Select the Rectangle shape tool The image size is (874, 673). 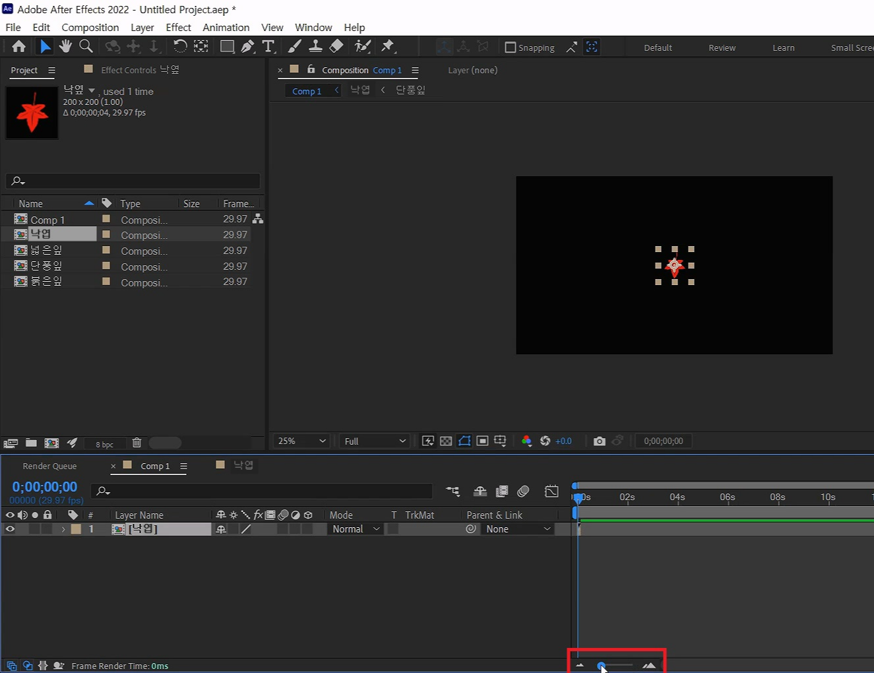227,46
